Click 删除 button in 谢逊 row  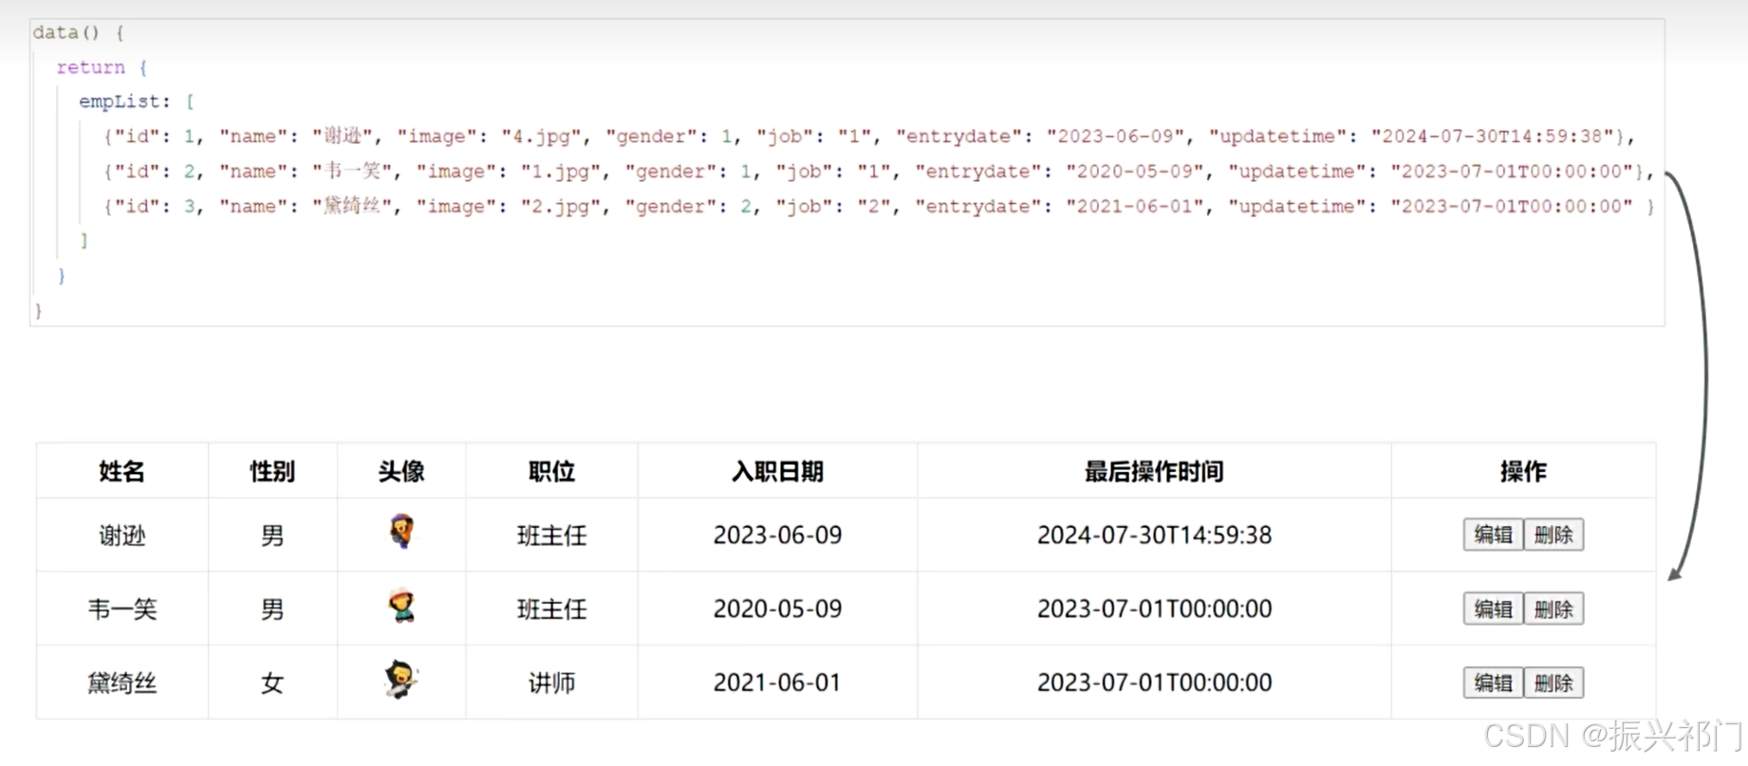[1553, 535]
